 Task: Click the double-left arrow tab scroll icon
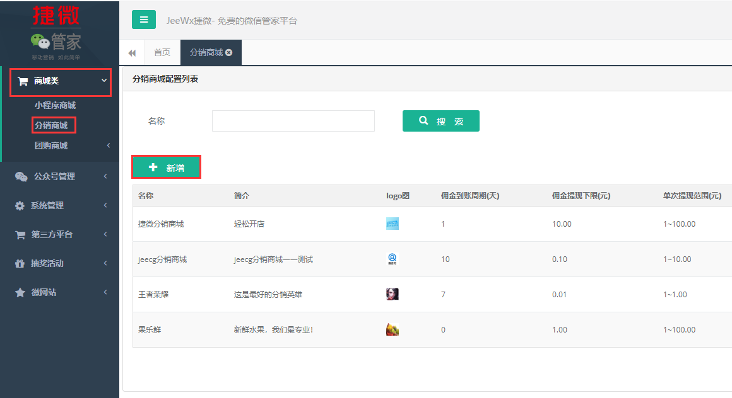pos(132,53)
